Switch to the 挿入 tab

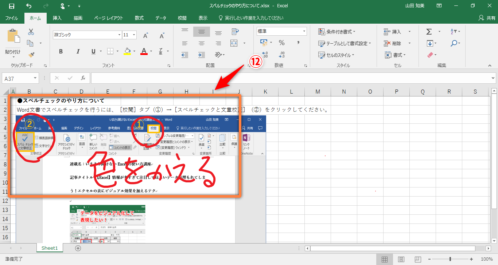click(57, 18)
